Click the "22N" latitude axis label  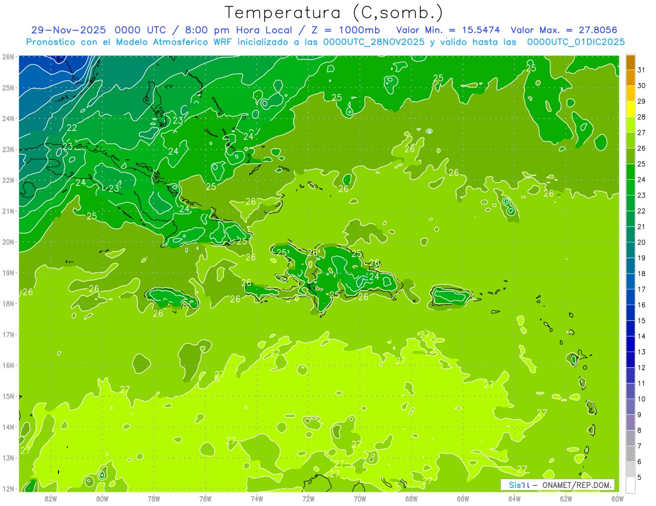point(8,180)
